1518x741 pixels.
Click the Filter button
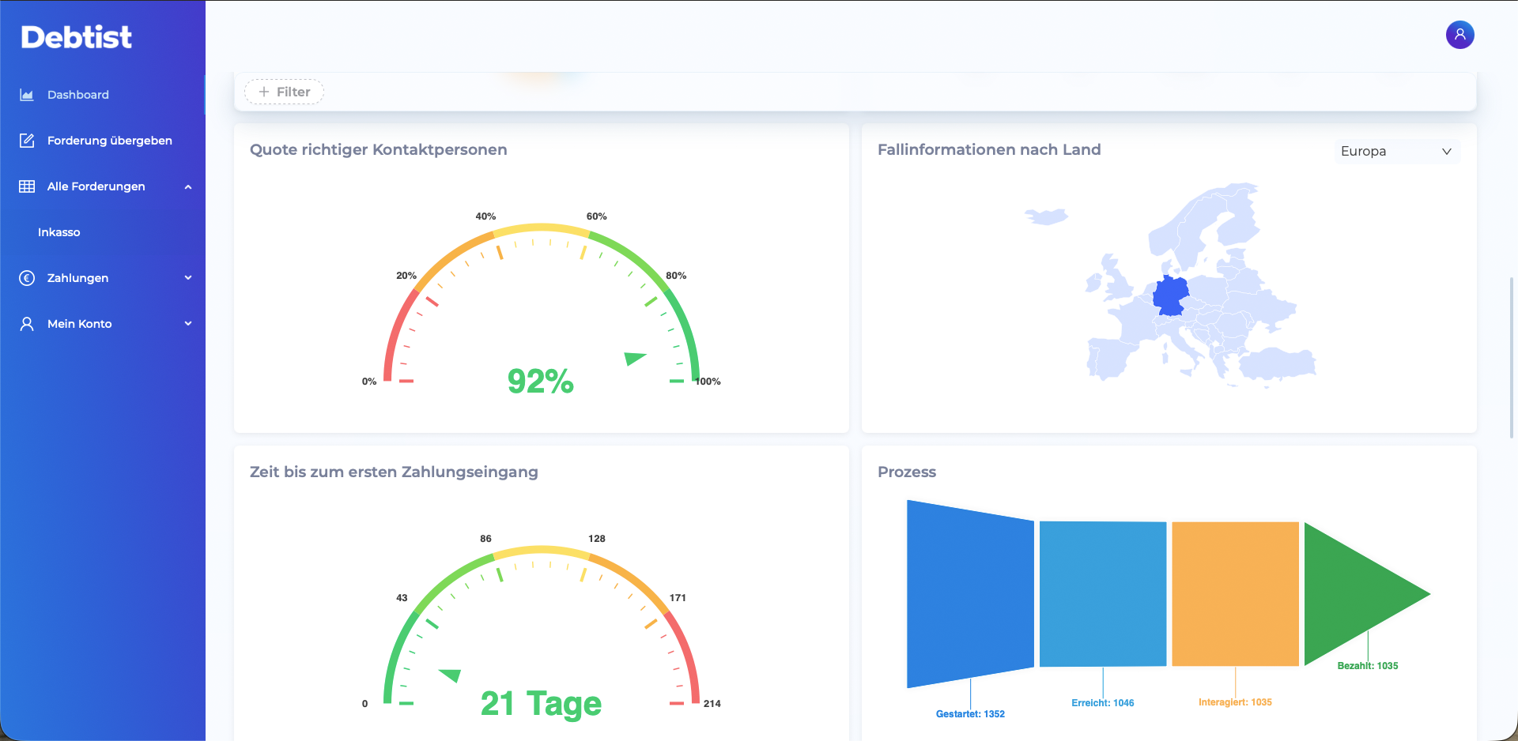pyautogui.click(x=284, y=92)
